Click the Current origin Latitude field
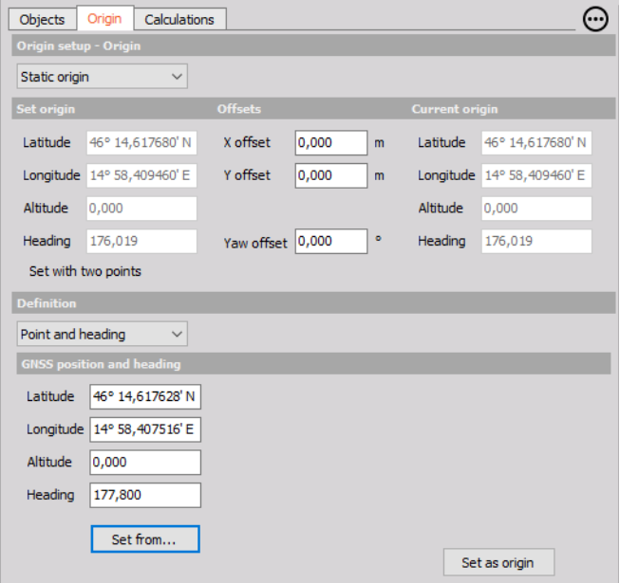 [x=536, y=142]
